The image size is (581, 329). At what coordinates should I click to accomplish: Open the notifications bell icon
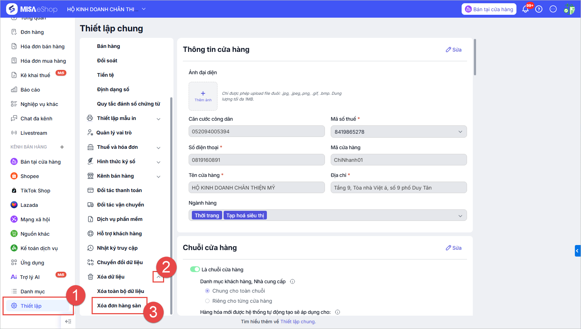[x=525, y=9]
